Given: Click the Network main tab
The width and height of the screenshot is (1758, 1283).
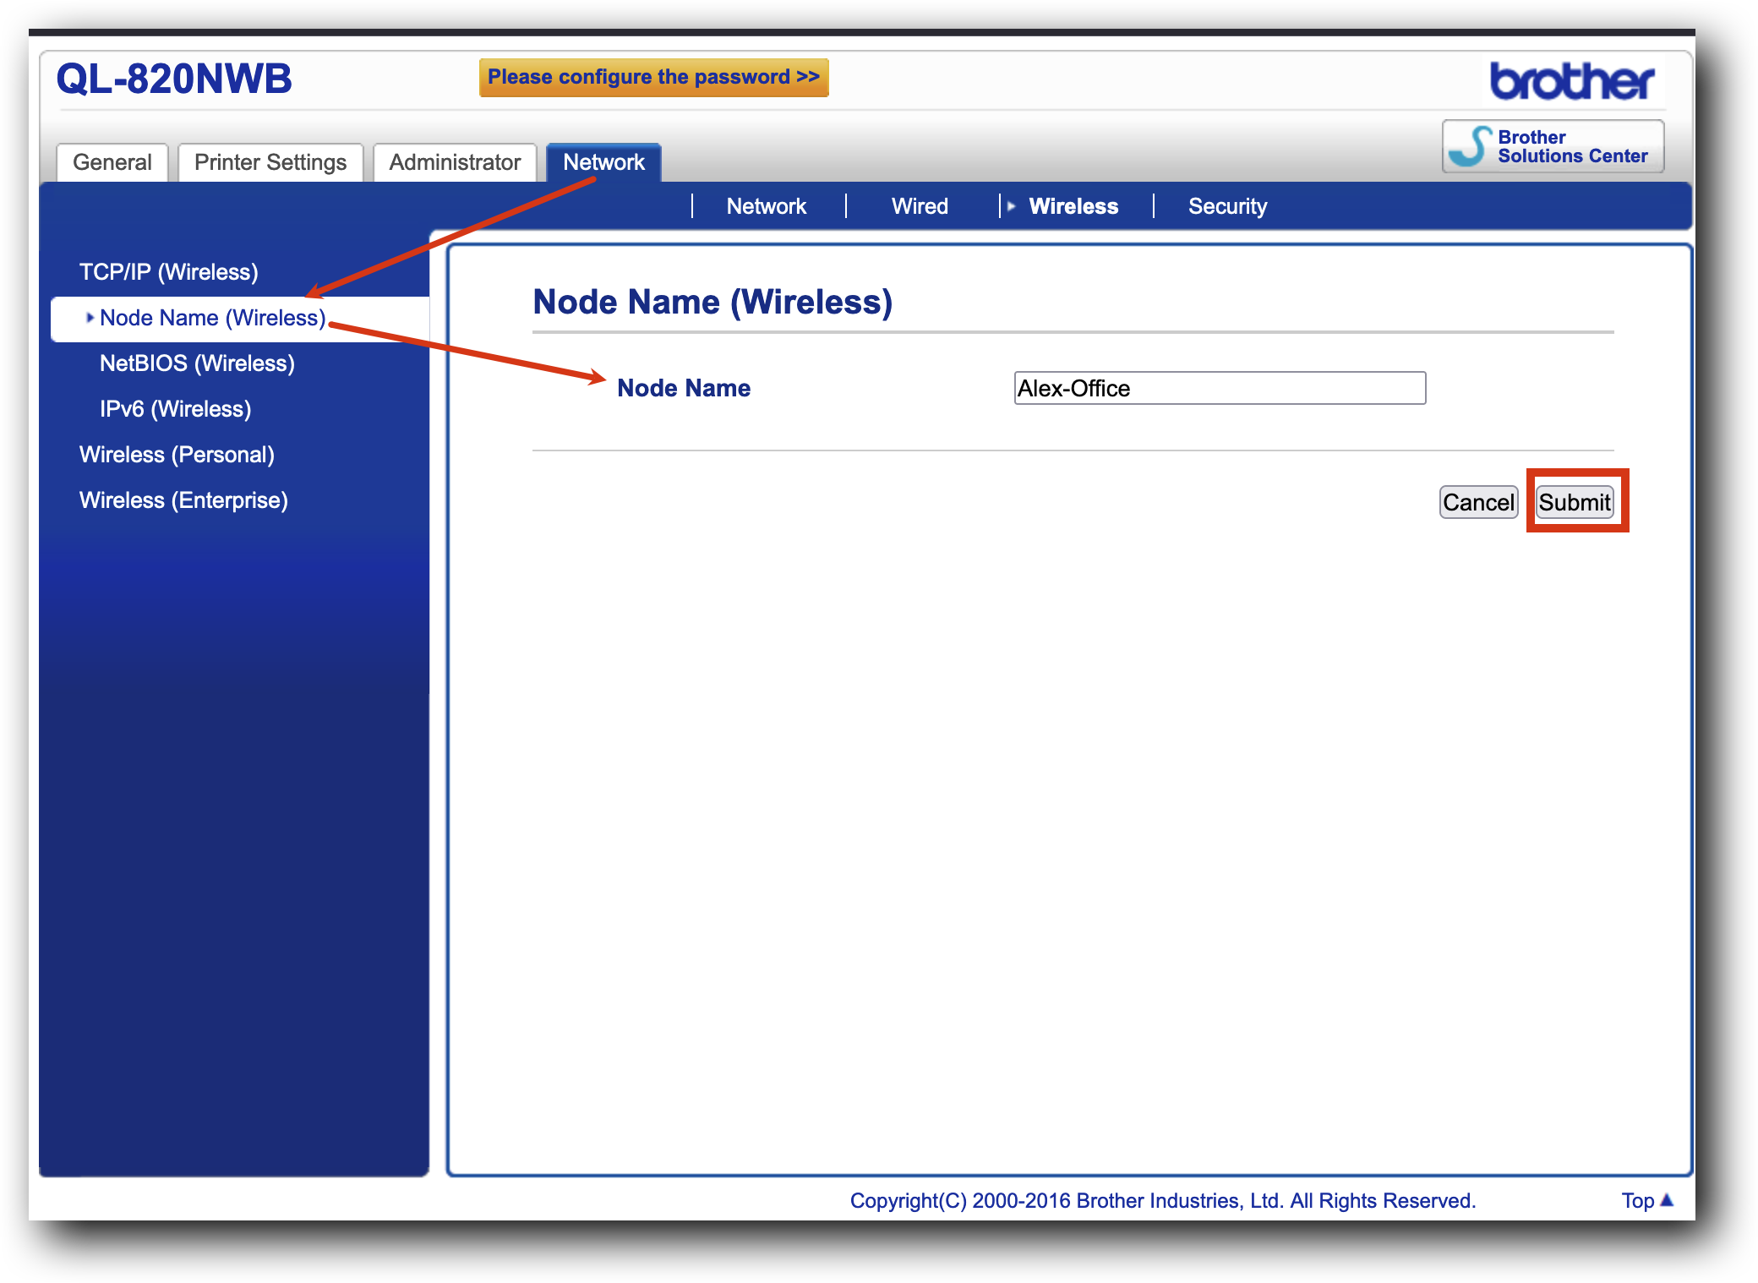Looking at the screenshot, I should pos(603,162).
